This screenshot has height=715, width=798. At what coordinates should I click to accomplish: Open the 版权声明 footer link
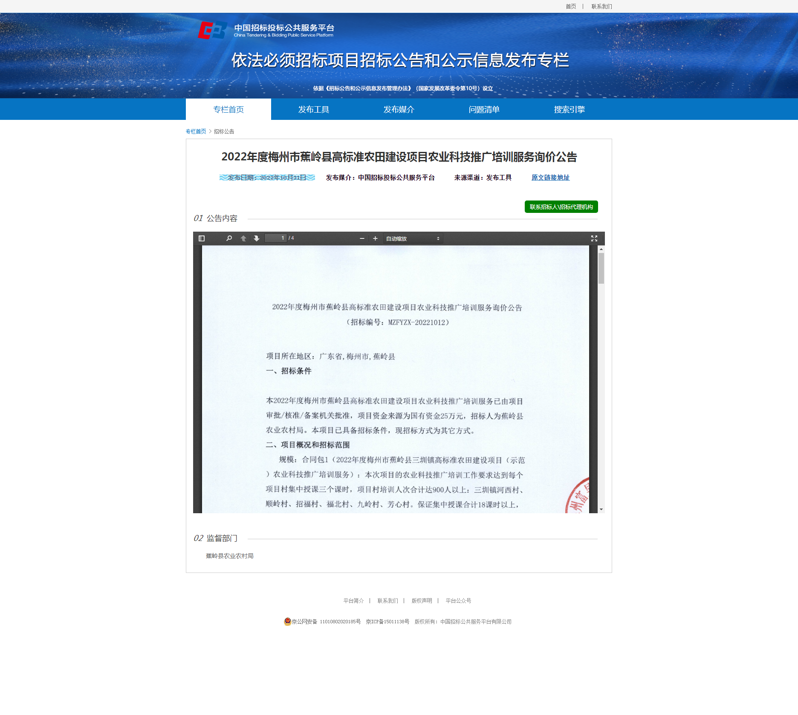pyautogui.click(x=421, y=600)
